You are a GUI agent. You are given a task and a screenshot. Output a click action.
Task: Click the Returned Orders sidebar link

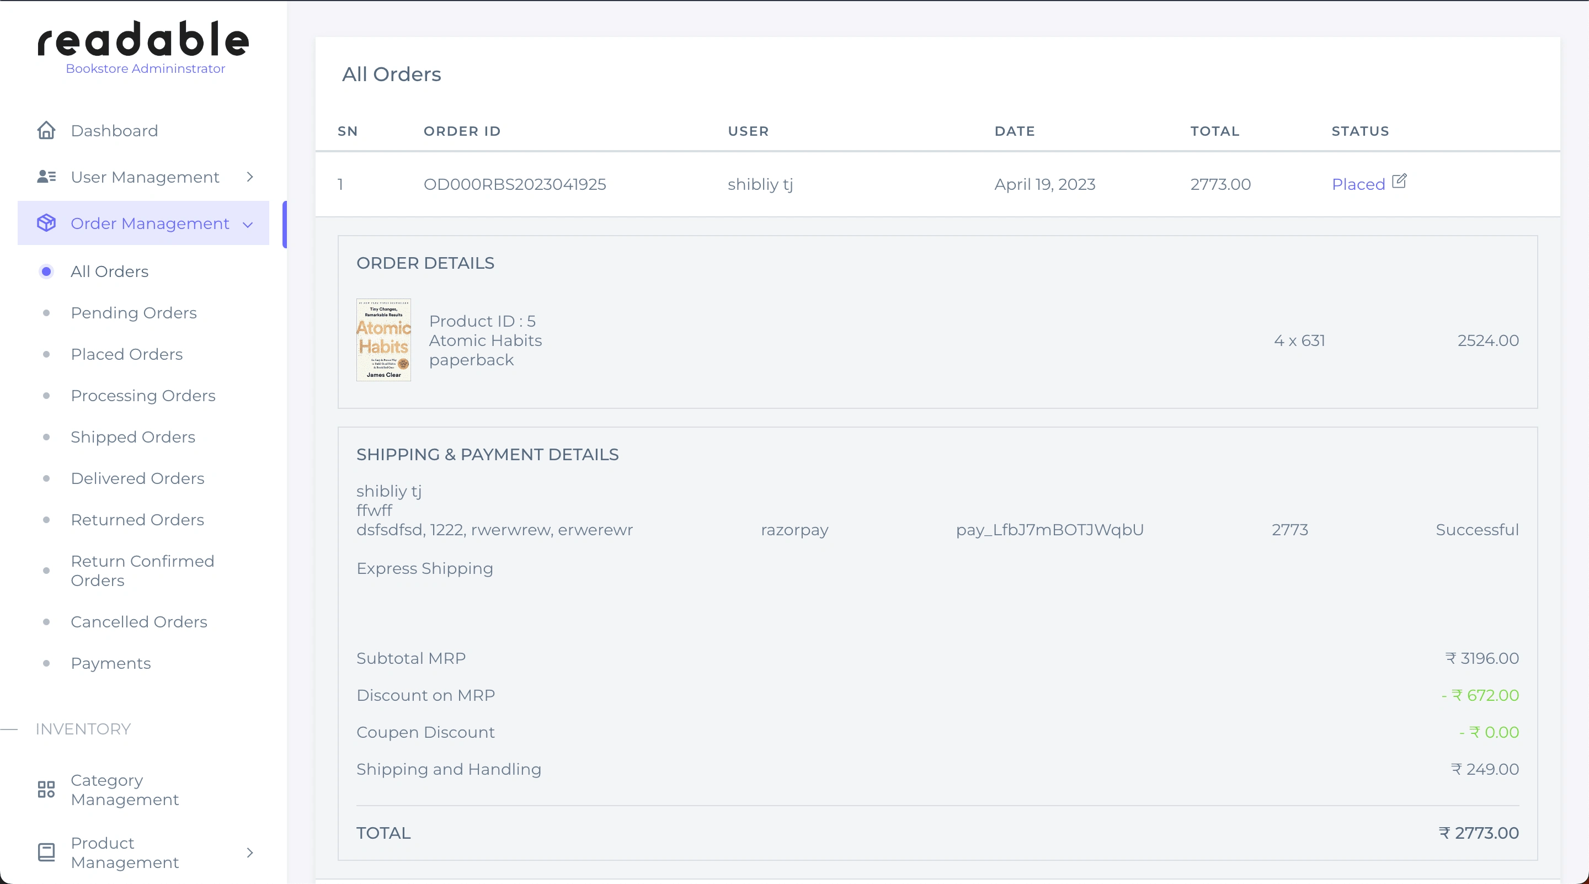[137, 519]
